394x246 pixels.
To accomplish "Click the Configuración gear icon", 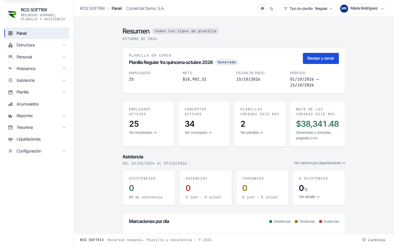I will [10, 151].
